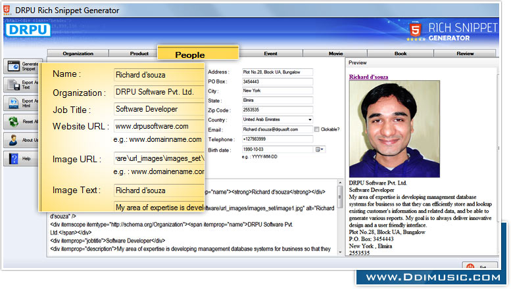Image resolution: width=511 pixels, height=289 pixels.
Task: Click the Generate Snippet sidebar icon
Action: [13, 66]
